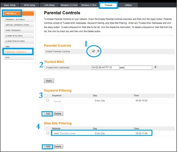Switch to the Utilities tab

point(128,5)
